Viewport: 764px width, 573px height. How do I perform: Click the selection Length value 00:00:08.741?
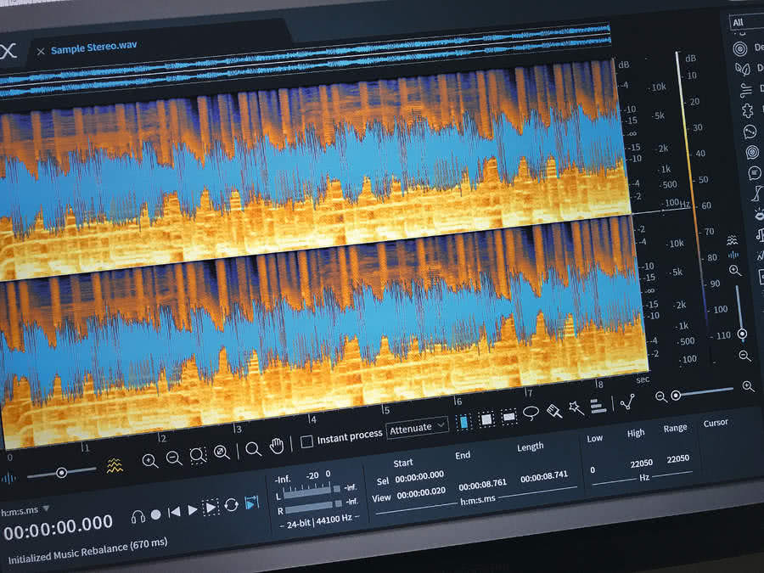(544, 476)
